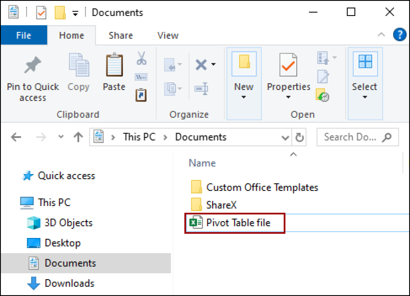The width and height of the screenshot is (410, 296).
Task: Expand the New item dropdown arrow
Action: click(x=244, y=96)
